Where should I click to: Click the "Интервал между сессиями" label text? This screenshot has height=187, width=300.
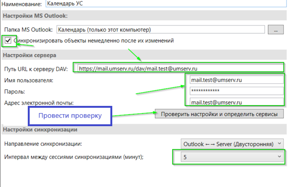(x=74, y=157)
